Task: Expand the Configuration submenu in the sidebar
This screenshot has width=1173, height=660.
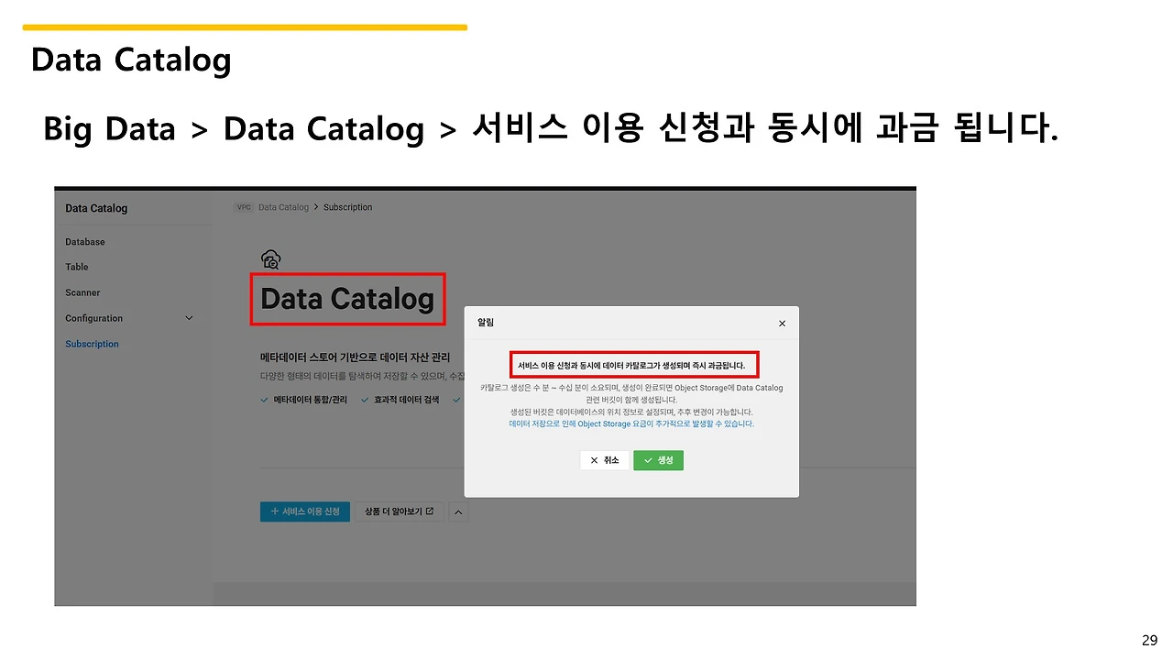Action: click(x=189, y=317)
